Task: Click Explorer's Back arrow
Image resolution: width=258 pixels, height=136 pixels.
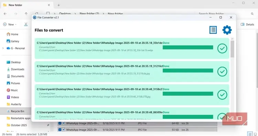Action: click(x=5, y=14)
